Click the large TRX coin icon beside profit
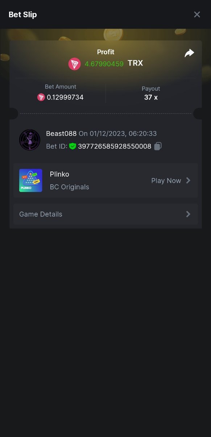211x437 pixels. click(x=75, y=64)
